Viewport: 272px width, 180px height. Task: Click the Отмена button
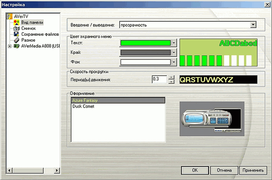click(224, 171)
